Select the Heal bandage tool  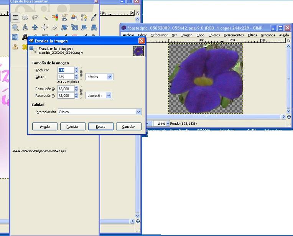pos(25,47)
